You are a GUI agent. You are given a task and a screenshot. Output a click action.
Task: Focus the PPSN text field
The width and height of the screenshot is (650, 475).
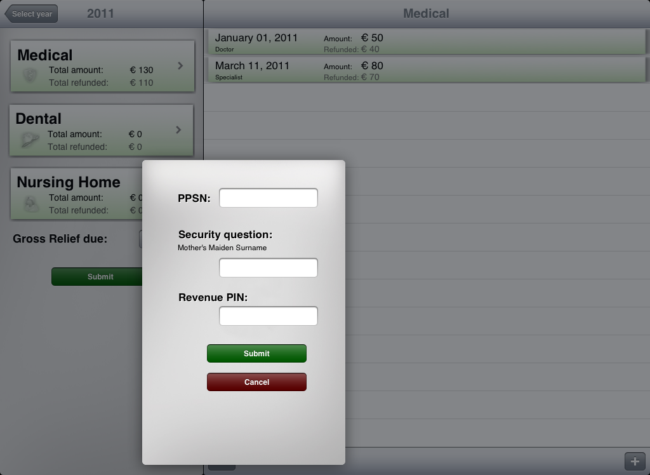268,198
